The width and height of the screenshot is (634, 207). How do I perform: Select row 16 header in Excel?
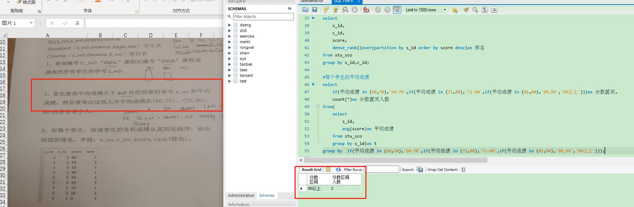[3, 82]
